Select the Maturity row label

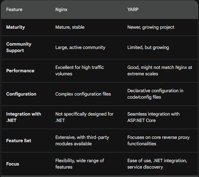tap(16, 27)
